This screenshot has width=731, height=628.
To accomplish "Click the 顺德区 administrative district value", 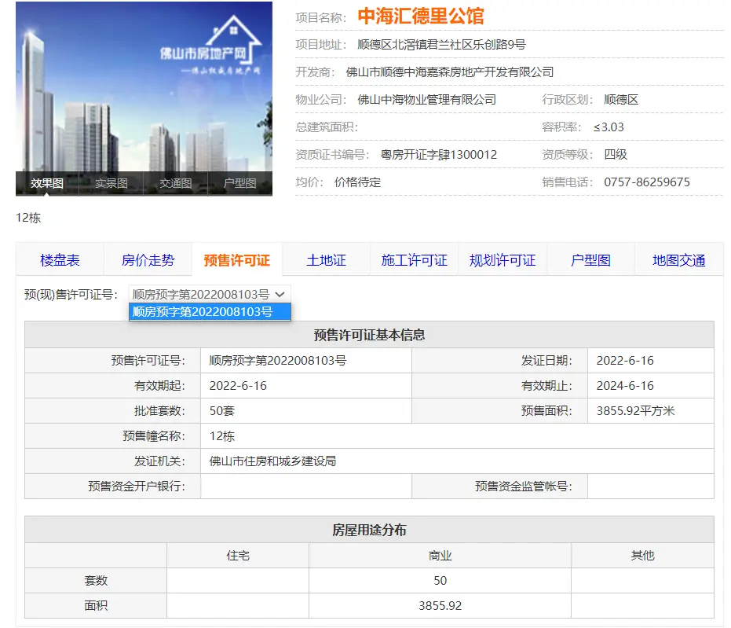I will 621,99.
